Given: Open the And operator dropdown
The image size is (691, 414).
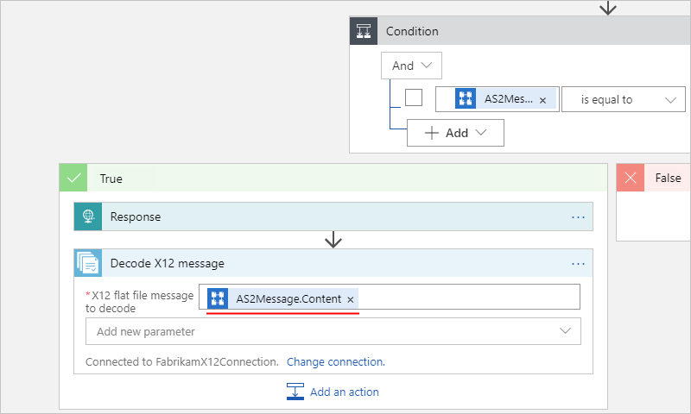Looking at the screenshot, I should 411,66.
